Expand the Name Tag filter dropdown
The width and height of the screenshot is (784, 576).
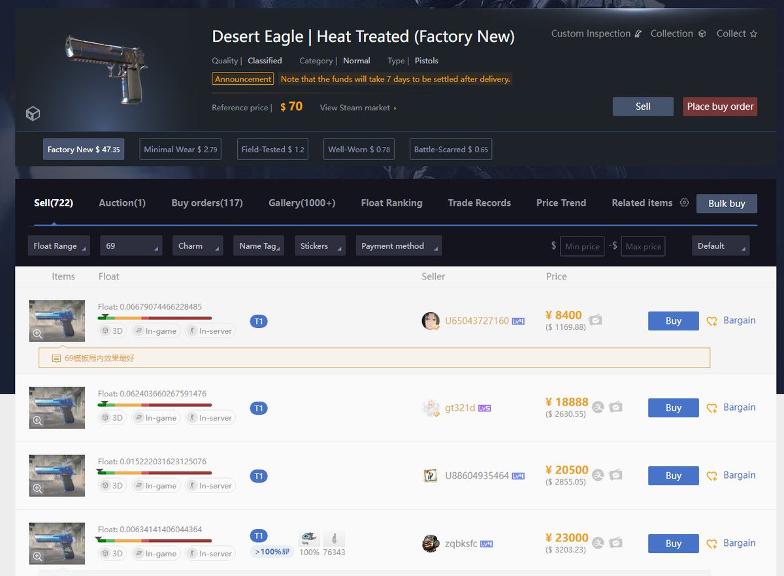tap(259, 246)
